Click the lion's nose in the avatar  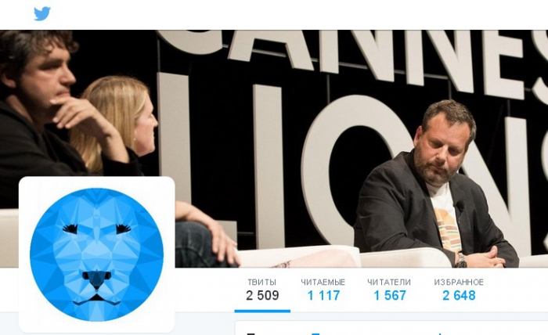click(x=97, y=279)
